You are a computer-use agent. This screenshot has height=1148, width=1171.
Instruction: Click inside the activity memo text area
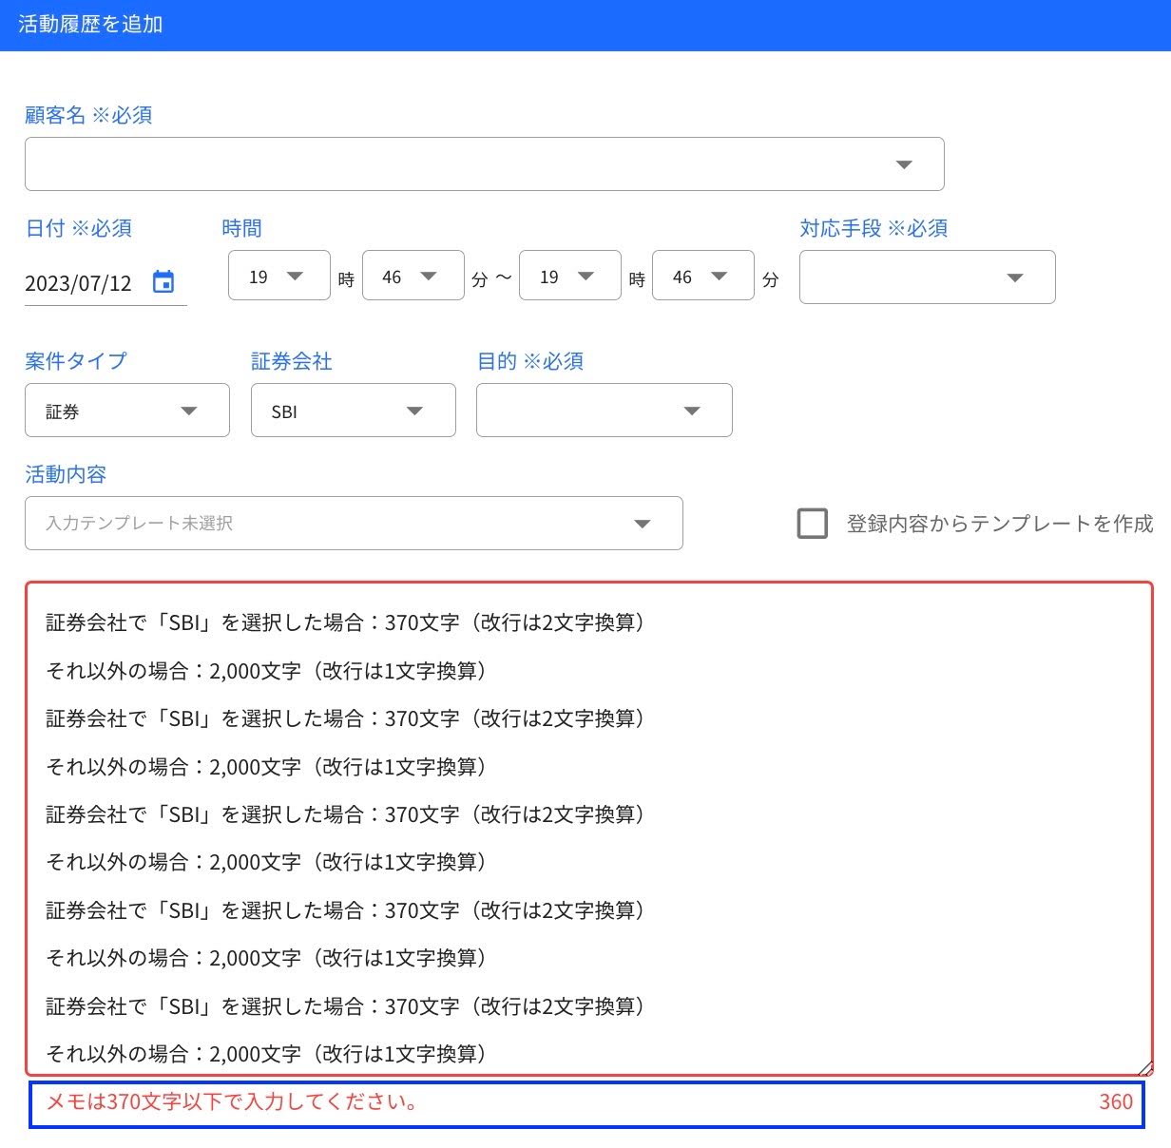pos(589,829)
